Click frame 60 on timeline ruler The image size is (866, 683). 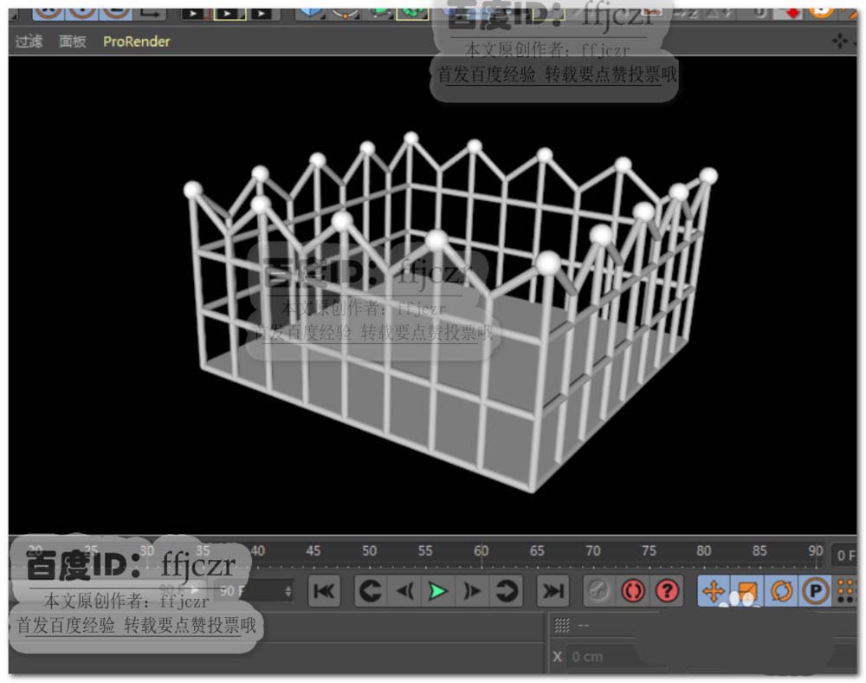coord(481,551)
